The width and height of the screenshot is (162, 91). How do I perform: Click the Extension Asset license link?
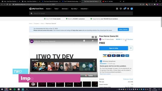[x=128, y=79]
